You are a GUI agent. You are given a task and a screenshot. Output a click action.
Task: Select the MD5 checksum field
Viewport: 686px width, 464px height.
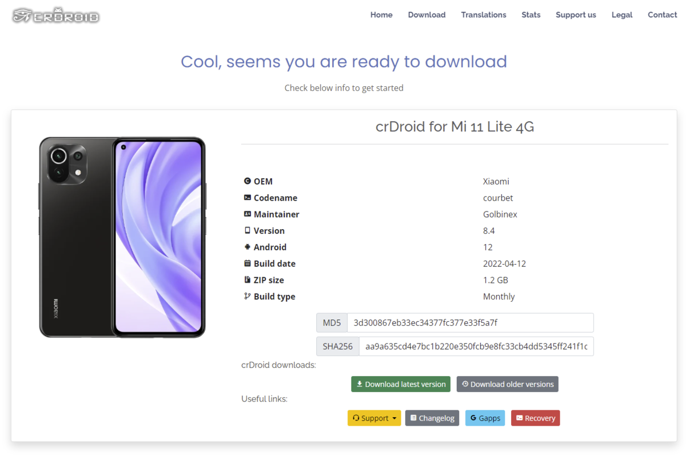point(470,323)
